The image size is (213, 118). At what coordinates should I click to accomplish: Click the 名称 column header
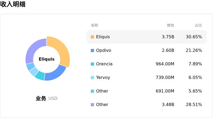coord(95,26)
